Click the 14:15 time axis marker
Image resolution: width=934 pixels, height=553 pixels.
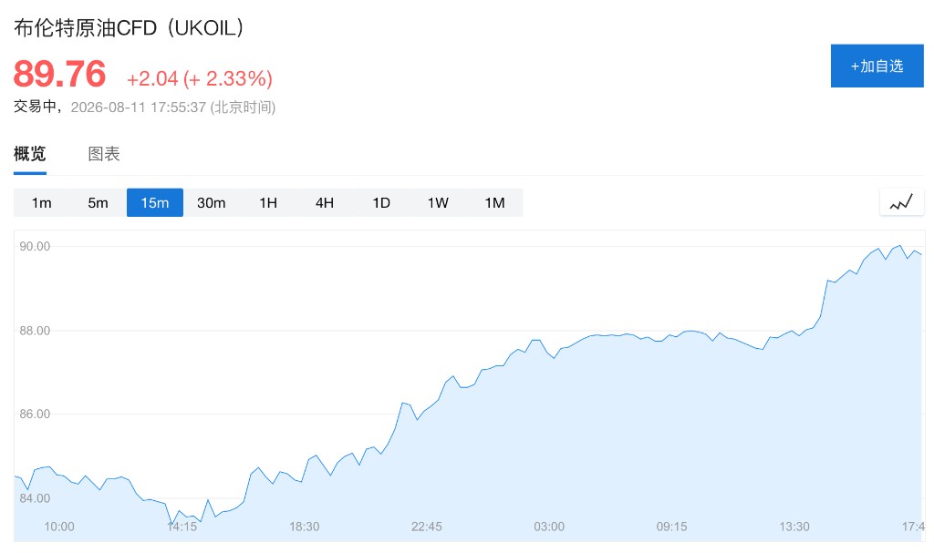pyautogui.click(x=182, y=527)
